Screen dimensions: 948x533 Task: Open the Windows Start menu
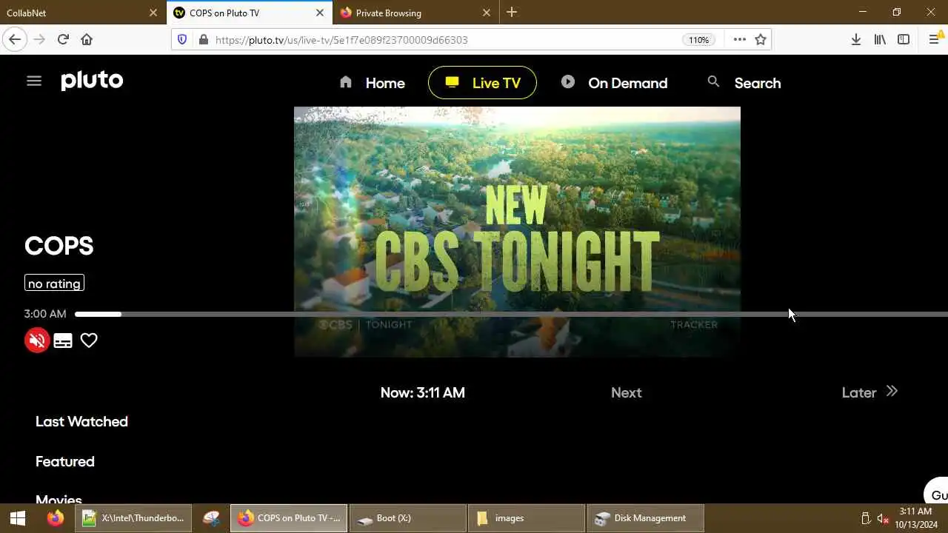pyautogui.click(x=18, y=518)
